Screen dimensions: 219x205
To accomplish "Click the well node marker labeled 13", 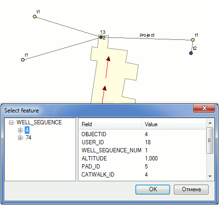I will click(101, 37).
